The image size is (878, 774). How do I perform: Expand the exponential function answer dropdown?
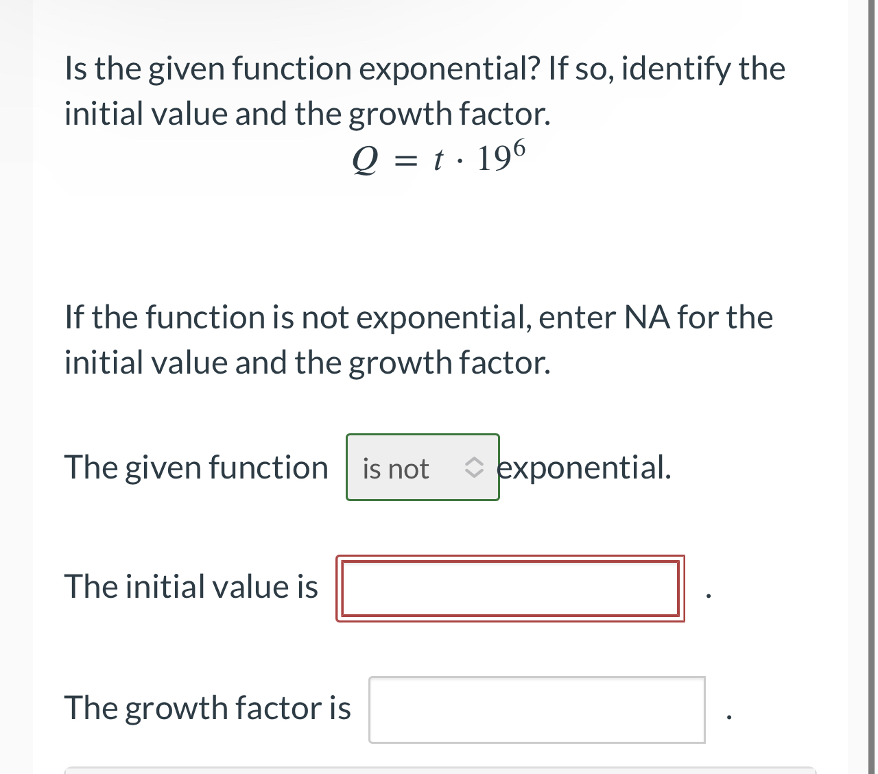coord(423,468)
